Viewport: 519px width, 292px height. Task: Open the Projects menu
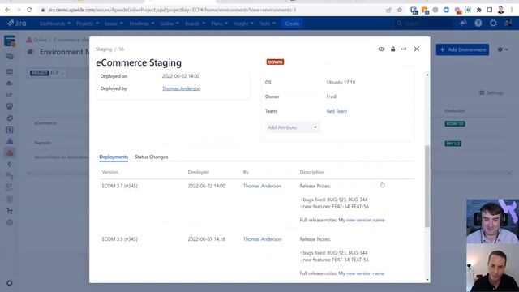pos(88,24)
